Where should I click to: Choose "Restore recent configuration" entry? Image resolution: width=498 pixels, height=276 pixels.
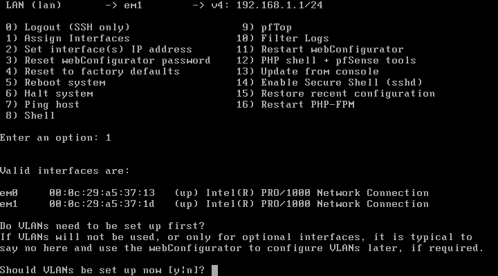pos(348,93)
